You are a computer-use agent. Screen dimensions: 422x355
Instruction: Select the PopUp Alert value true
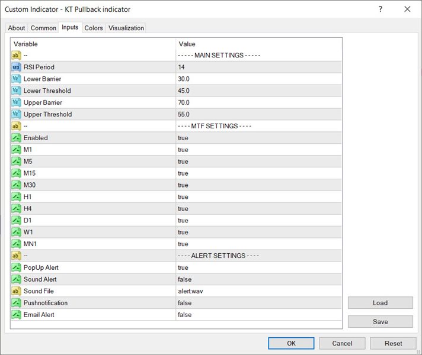183,267
